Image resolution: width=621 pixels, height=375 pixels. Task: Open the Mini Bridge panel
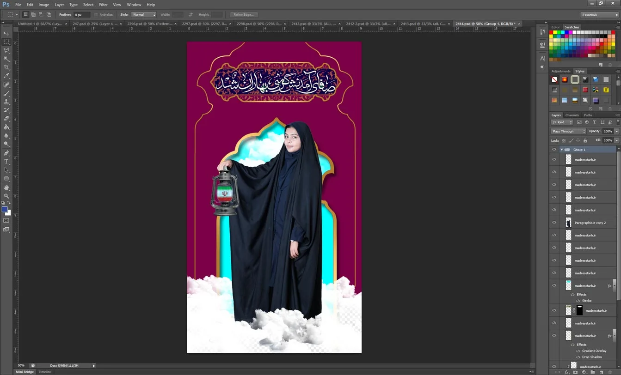25,372
